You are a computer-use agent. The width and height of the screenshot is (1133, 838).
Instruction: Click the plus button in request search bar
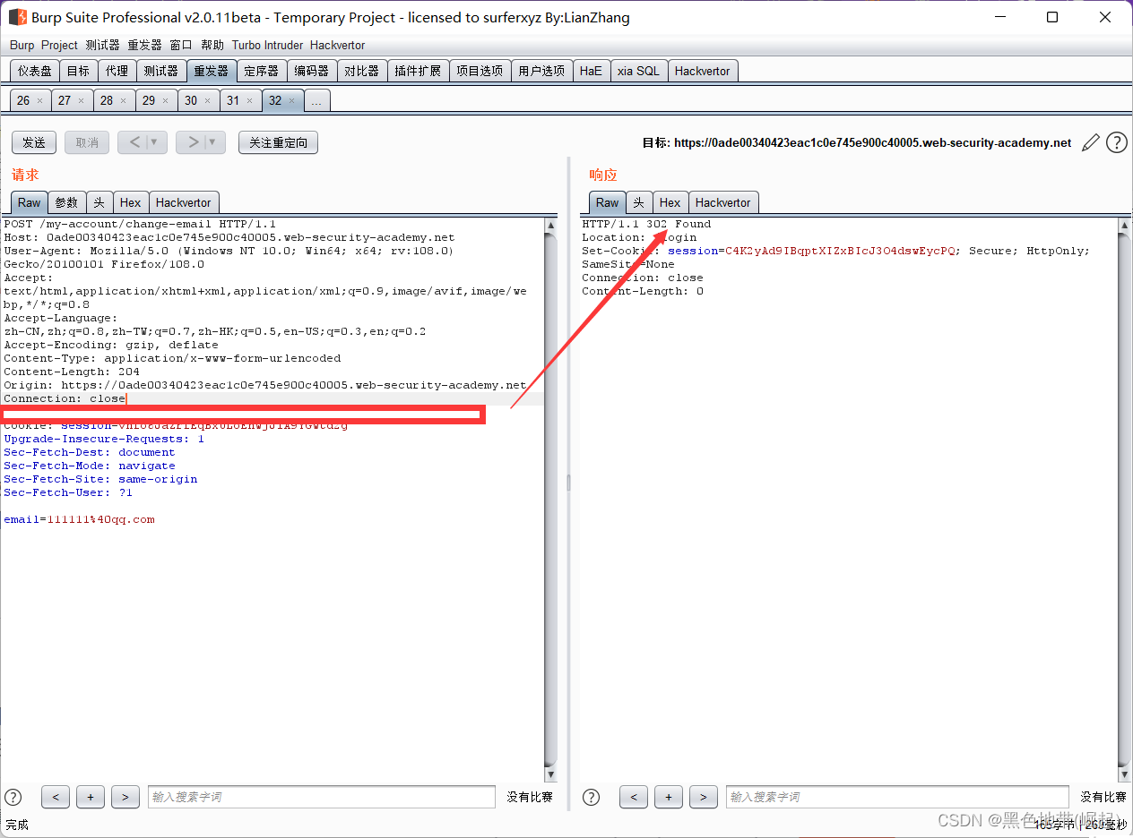point(91,797)
